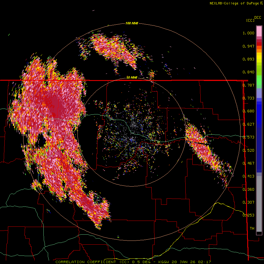264x264 pixels.
Task: Click the TH label on legend
Action: tap(252, 229)
